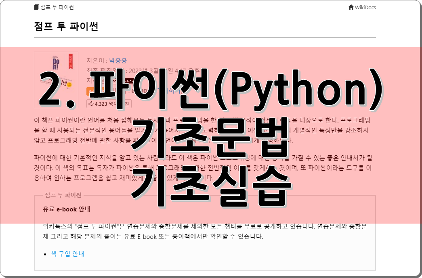Click the thumbs-up icon showing 4,323 recommendations
Screen dimensions: 422x278
[x=91, y=104]
